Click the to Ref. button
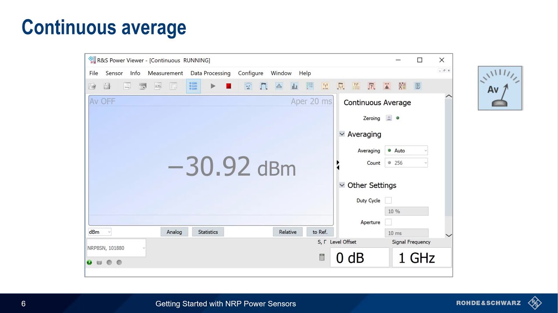The width and height of the screenshot is (558, 313). pos(320,232)
